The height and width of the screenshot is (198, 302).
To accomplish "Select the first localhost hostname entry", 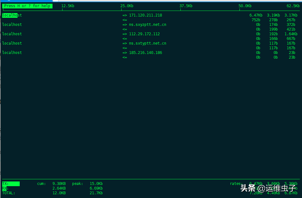I will [x=12, y=15].
